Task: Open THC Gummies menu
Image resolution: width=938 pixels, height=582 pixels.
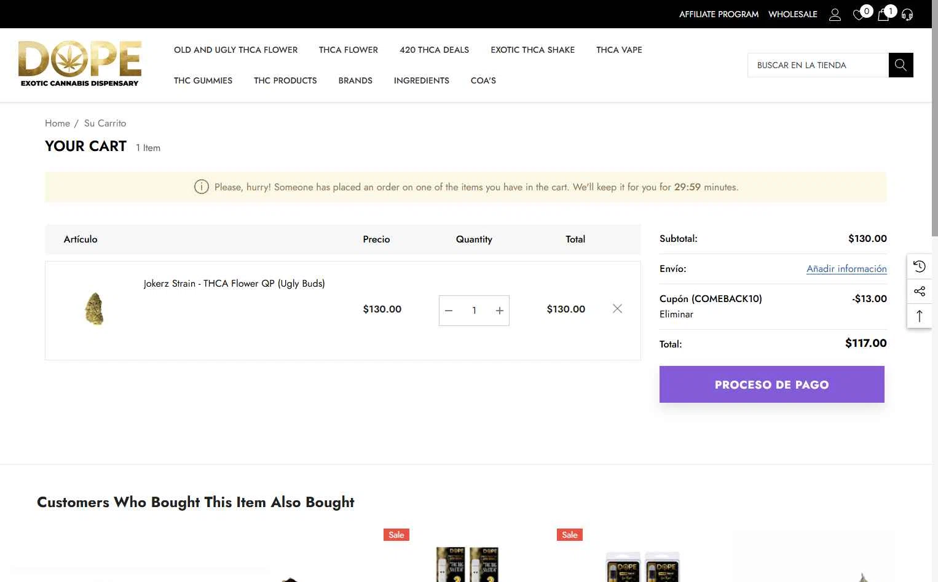Action: pos(203,80)
